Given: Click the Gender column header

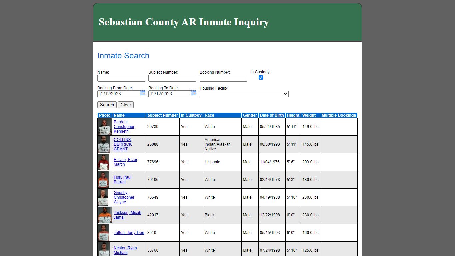Looking at the screenshot, I should coord(250,115).
